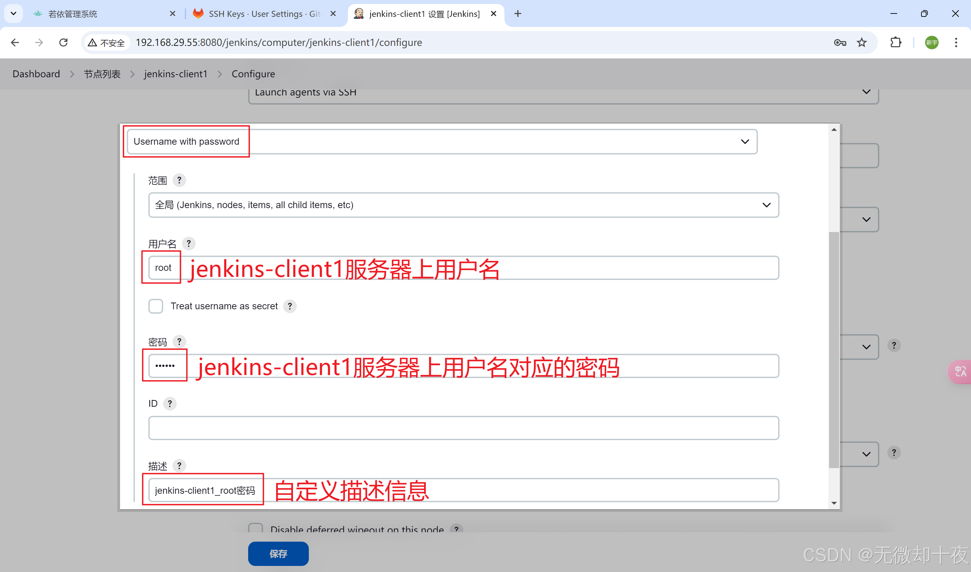Image resolution: width=971 pixels, height=572 pixels.
Task: Click the help icon beside 范围
Action: [179, 180]
